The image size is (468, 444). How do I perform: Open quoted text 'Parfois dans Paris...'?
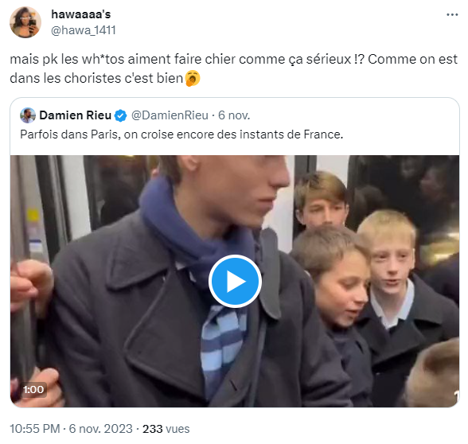pos(181,134)
